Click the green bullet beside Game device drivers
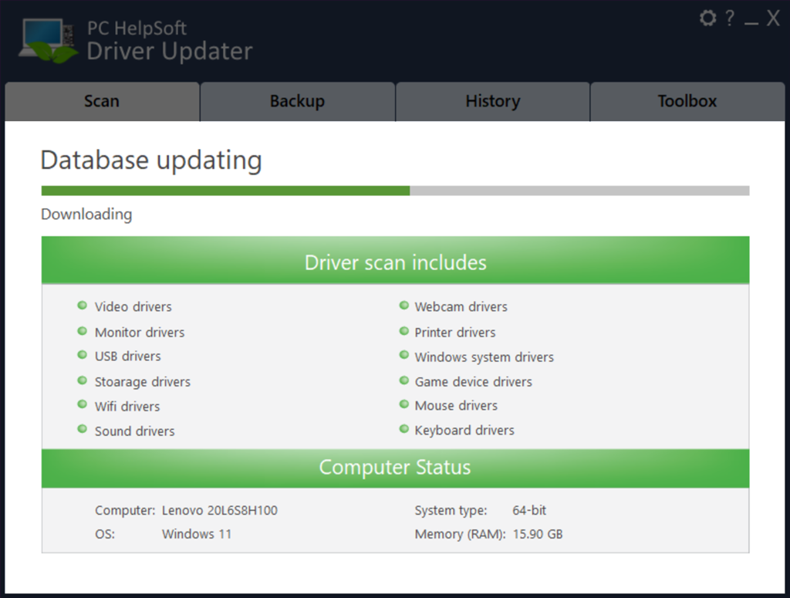The image size is (790, 598). pyautogui.click(x=403, y=380)
